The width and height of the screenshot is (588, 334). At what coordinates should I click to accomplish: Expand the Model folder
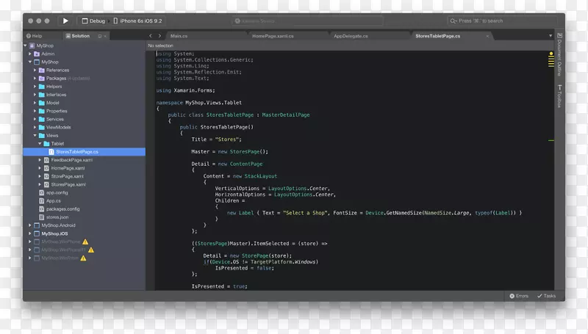coord(35,103)
